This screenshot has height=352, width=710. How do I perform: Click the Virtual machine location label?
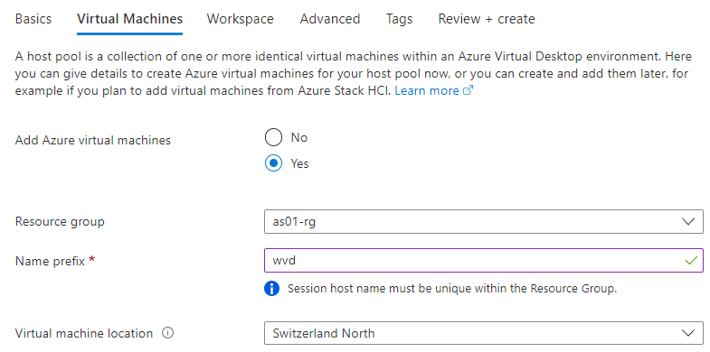(x=84, y=333)
